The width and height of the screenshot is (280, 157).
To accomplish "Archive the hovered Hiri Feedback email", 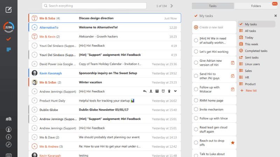I will point(157,91).
